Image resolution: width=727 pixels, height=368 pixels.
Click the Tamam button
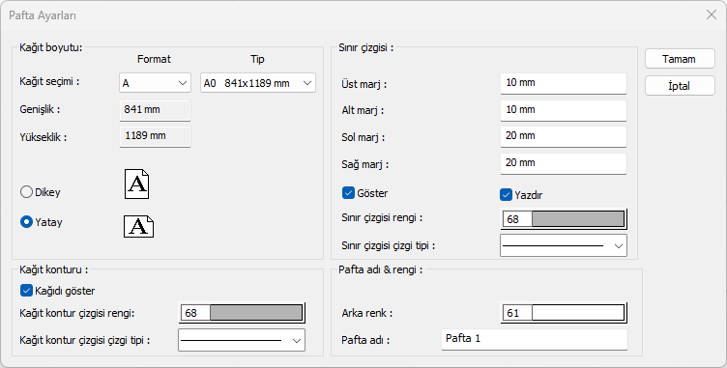pos(680,59)
